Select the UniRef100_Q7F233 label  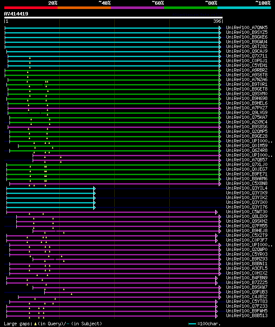click(x=247, y=306)
